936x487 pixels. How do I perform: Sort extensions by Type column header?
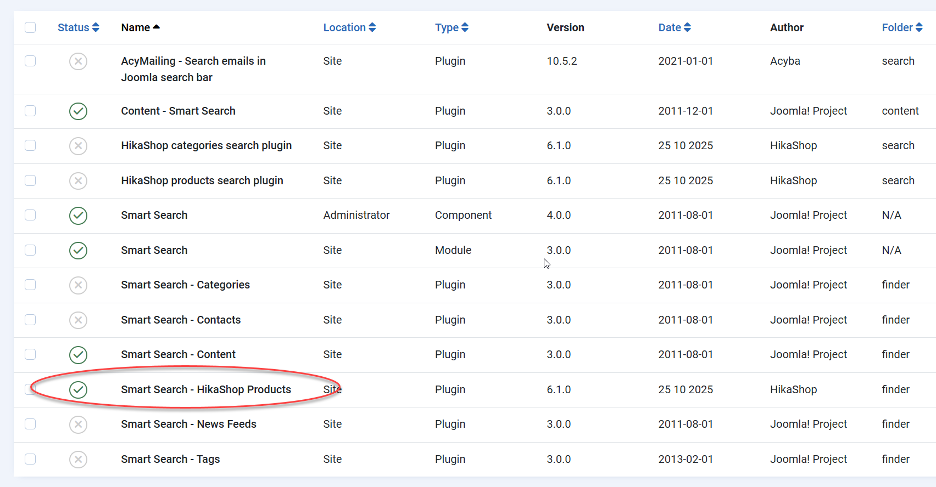pyautogui.click(x=451, y=27)
